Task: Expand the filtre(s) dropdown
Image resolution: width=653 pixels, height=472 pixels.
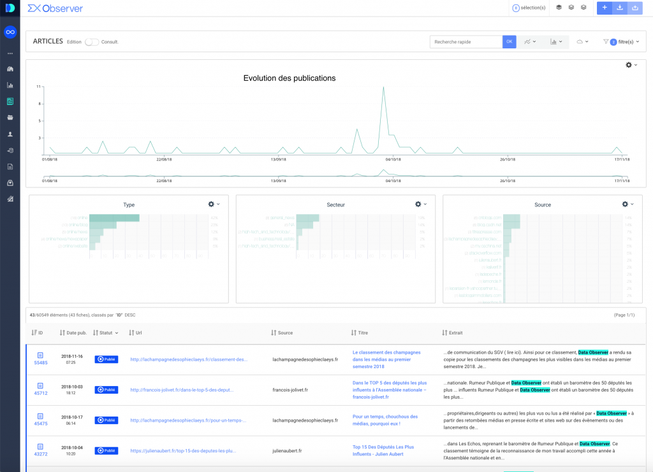Action: pos(621,42)
